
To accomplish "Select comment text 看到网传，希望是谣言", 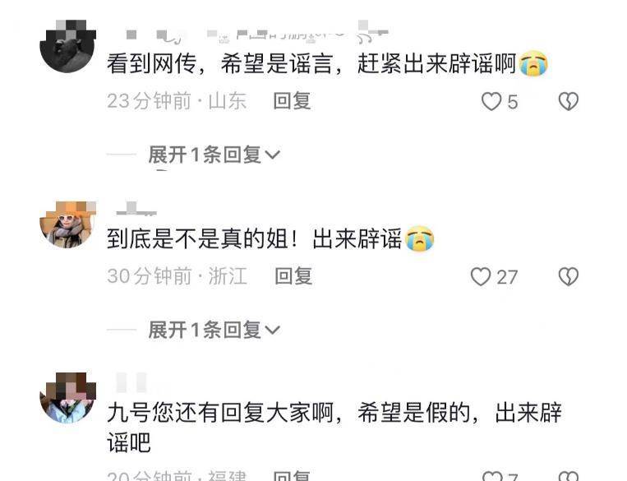I will (x=219, y=64).
